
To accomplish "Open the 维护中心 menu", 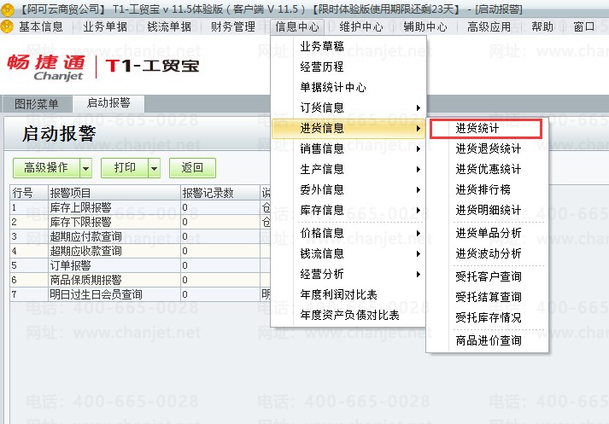I will tap(360, 26).
